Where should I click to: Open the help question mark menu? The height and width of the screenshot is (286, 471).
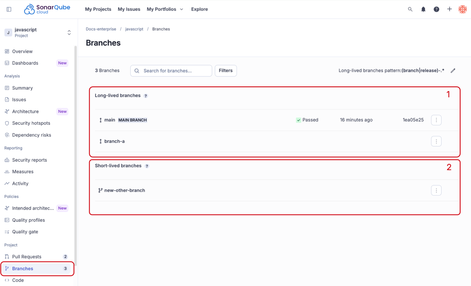click(x=436, y=9)
